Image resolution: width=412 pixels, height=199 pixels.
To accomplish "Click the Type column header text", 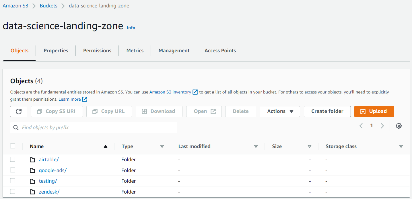I will click(127, 146).
